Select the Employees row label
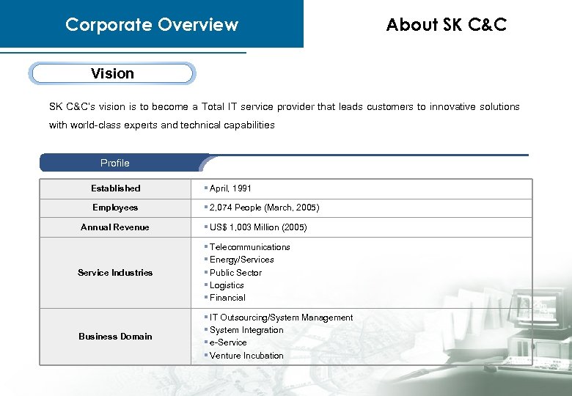Viewport: 572px width, 396px height. point(115,208)
